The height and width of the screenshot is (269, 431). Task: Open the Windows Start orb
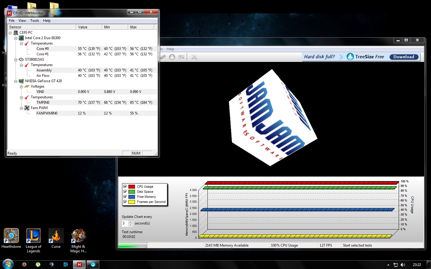[x=8, y=264]
